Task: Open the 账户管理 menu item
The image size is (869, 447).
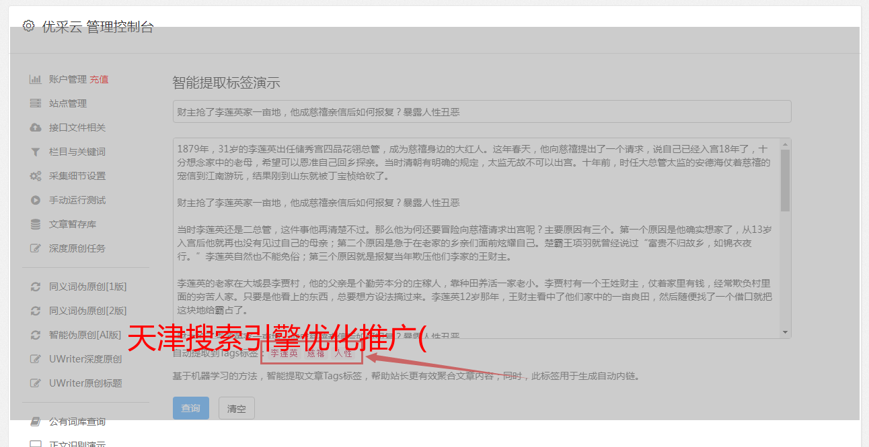Action: pyautogui.click(x=68, y=79)
